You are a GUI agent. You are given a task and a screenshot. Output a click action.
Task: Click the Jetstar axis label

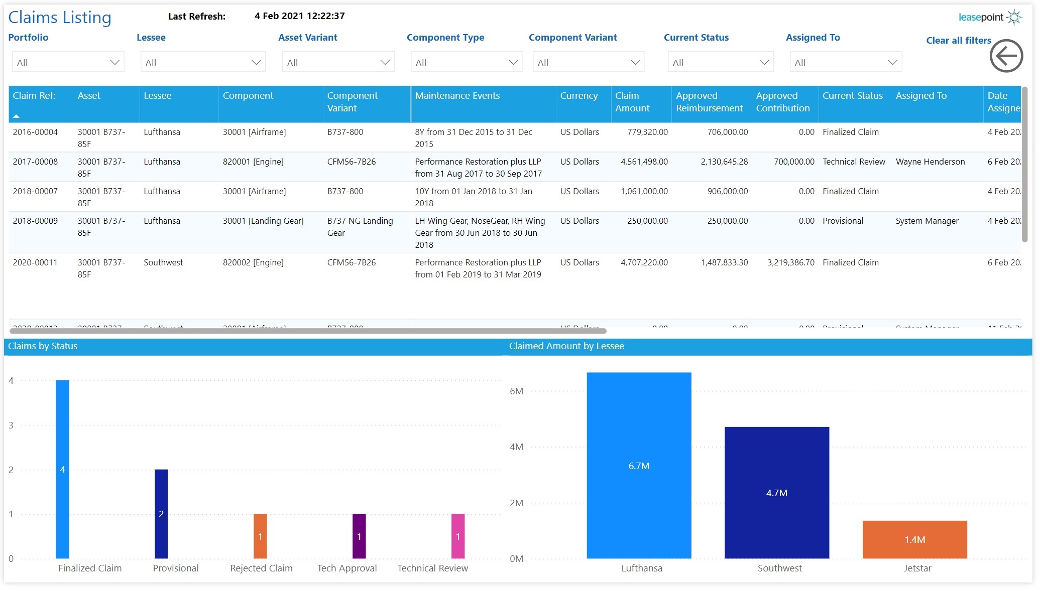[917, 568]
